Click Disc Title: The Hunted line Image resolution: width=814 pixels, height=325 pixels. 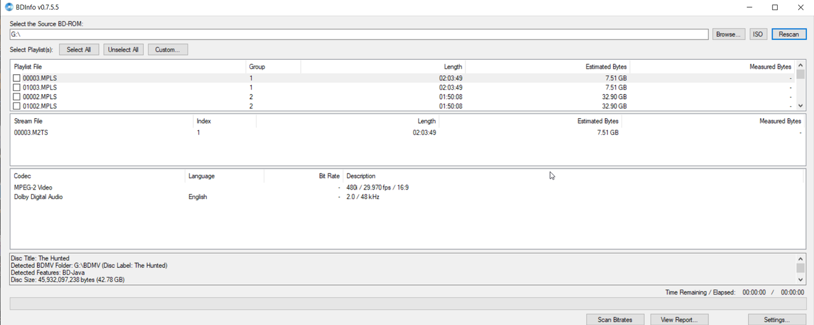point(40,258)
